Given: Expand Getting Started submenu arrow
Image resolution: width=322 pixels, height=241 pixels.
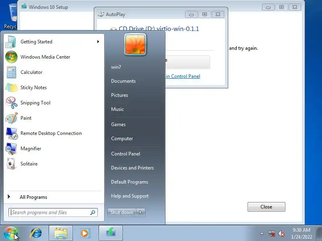Looking at the screenshot, I should click(x=98, y=42).
